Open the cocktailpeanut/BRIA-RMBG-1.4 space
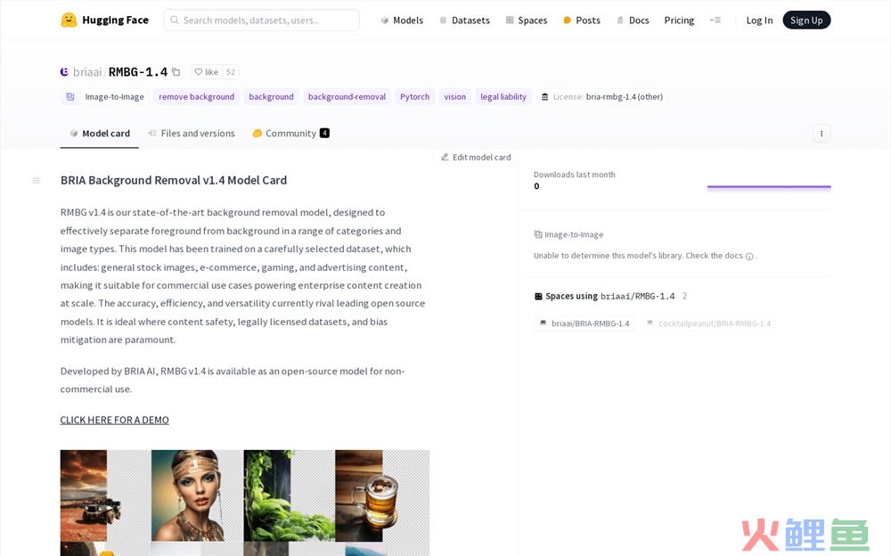 tap(708, 323)
